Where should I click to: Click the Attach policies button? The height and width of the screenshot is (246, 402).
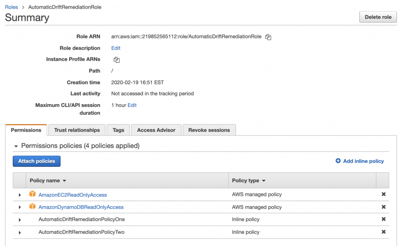pyautogui.click(x=37, y=161)
